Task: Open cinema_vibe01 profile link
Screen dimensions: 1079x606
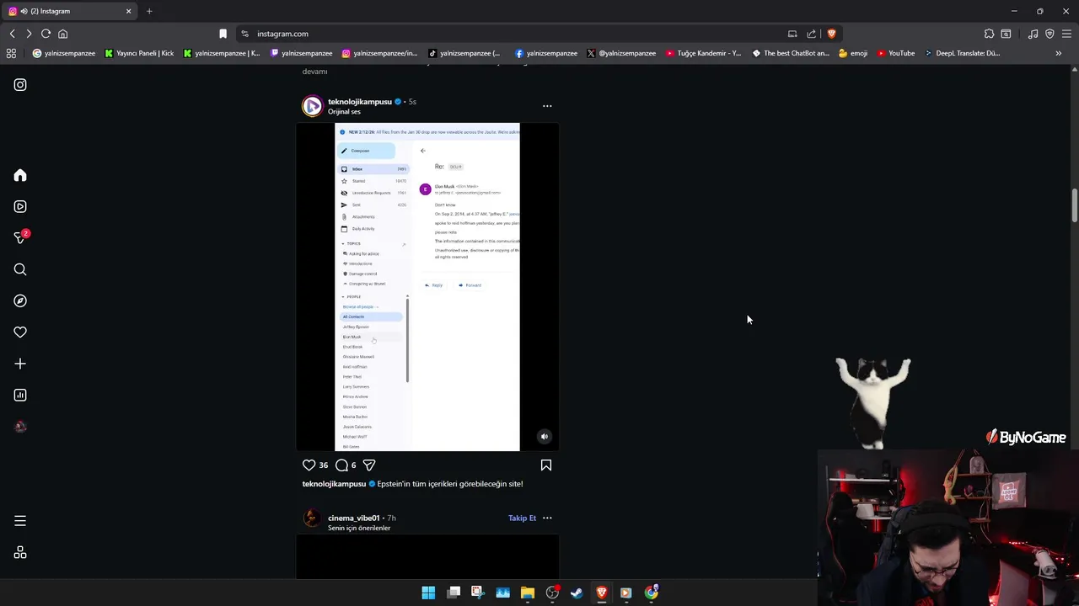Action: [x=354, y=518]
